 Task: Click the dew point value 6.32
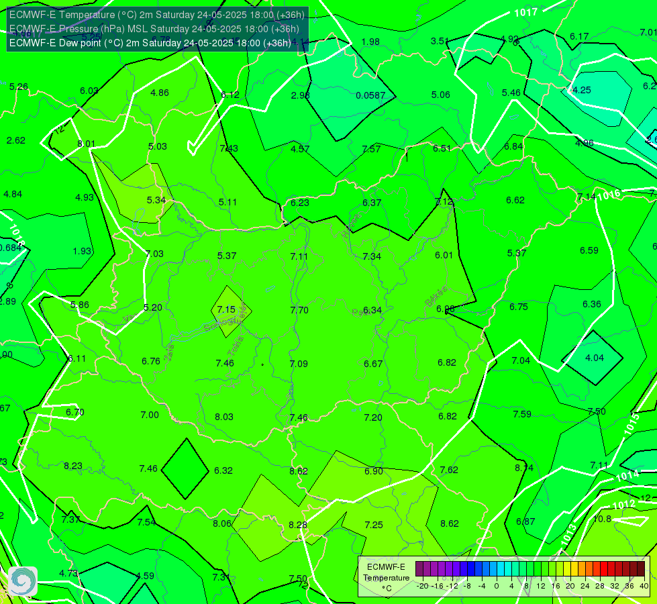point(223,470)
